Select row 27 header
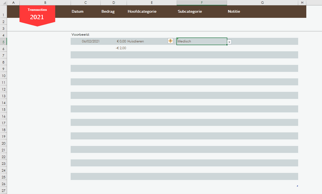The width and height of the screenshot is (322, 194). 4,190
